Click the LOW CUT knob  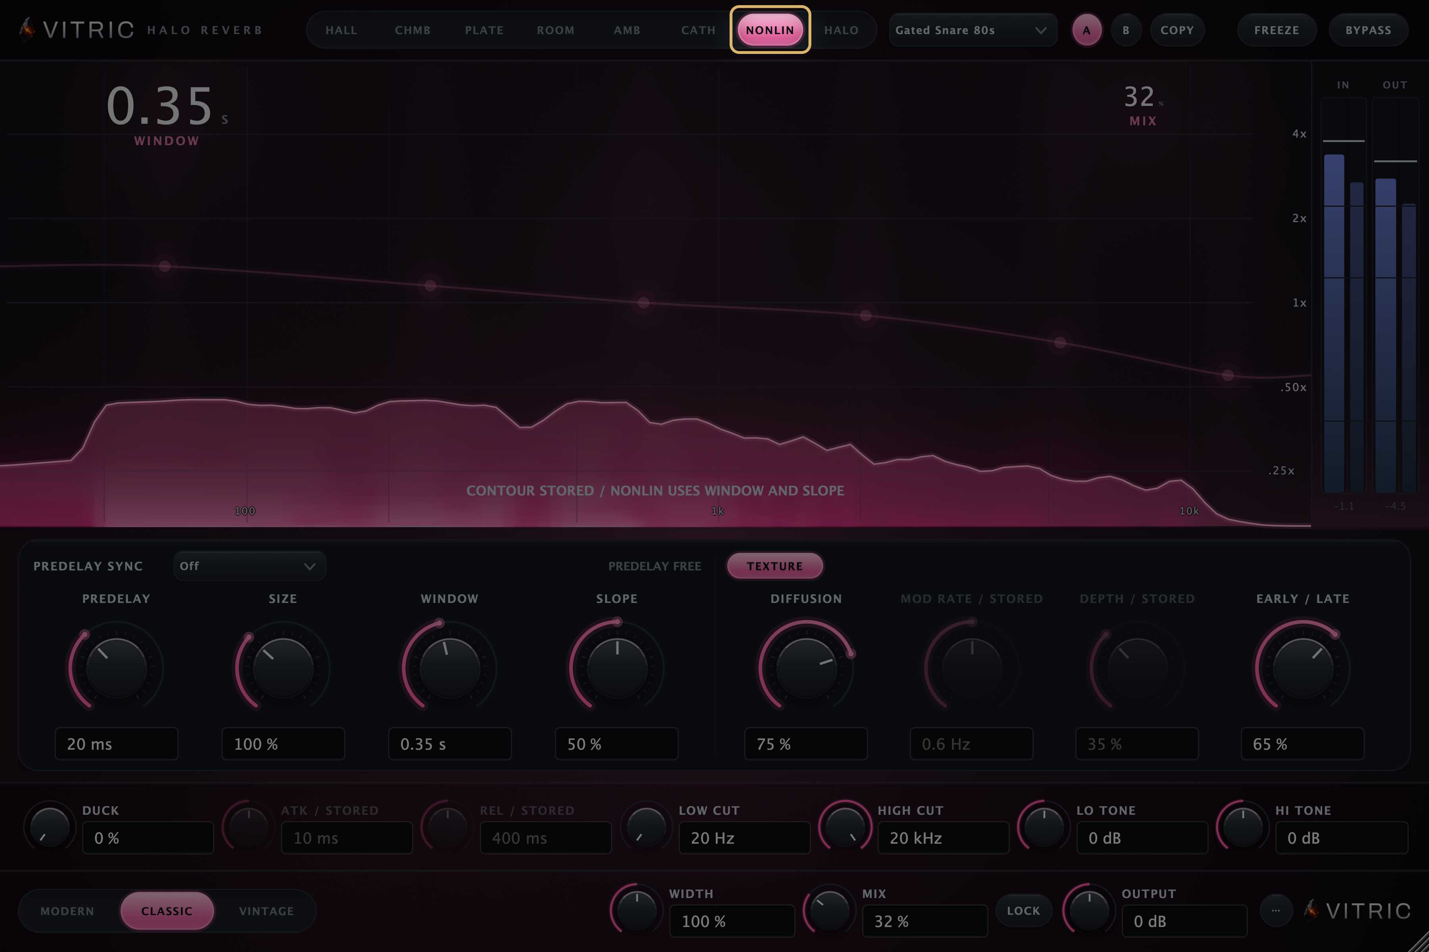(647, 827)
